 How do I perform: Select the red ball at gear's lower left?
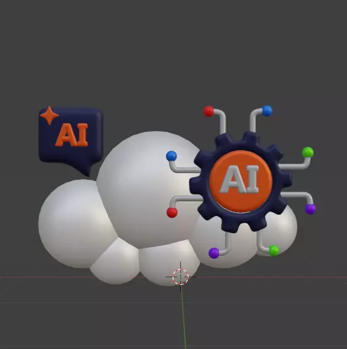pyautogui.click(x=172, y=213)
